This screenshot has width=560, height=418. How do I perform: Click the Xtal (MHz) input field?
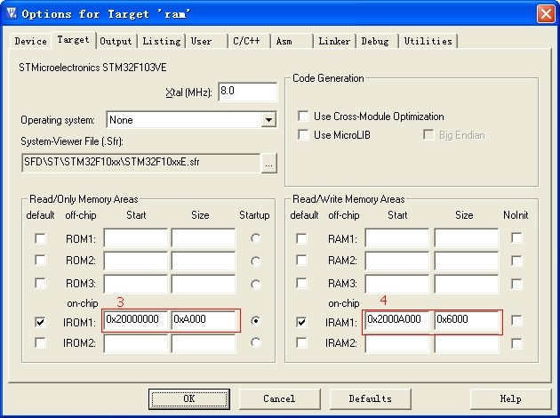[x=247, y=92]
